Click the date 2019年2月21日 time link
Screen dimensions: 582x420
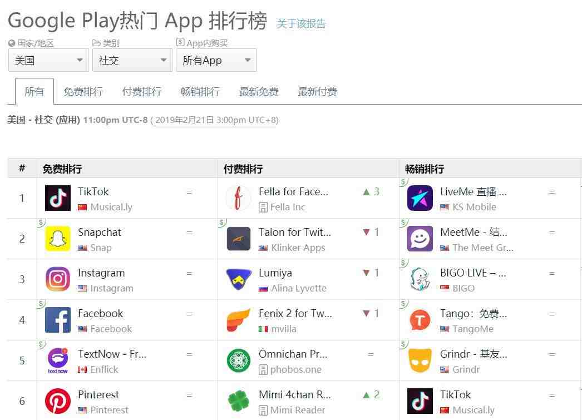coord(215,120)
